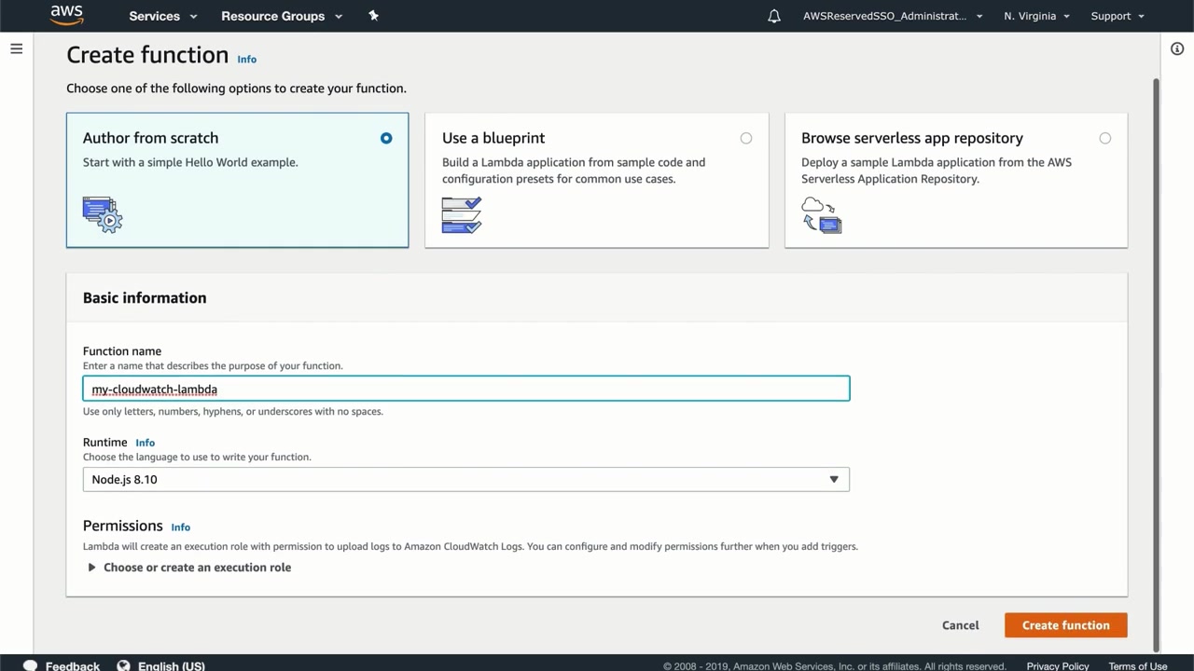The height and width of the screenshot is (671, 1194).
Task: Click the Function name label
Action: click(x=122, y=351)
